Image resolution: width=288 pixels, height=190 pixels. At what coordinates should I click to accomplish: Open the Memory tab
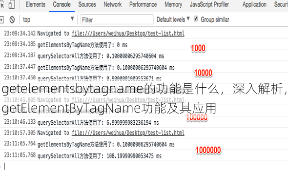[x=173, y=4]
